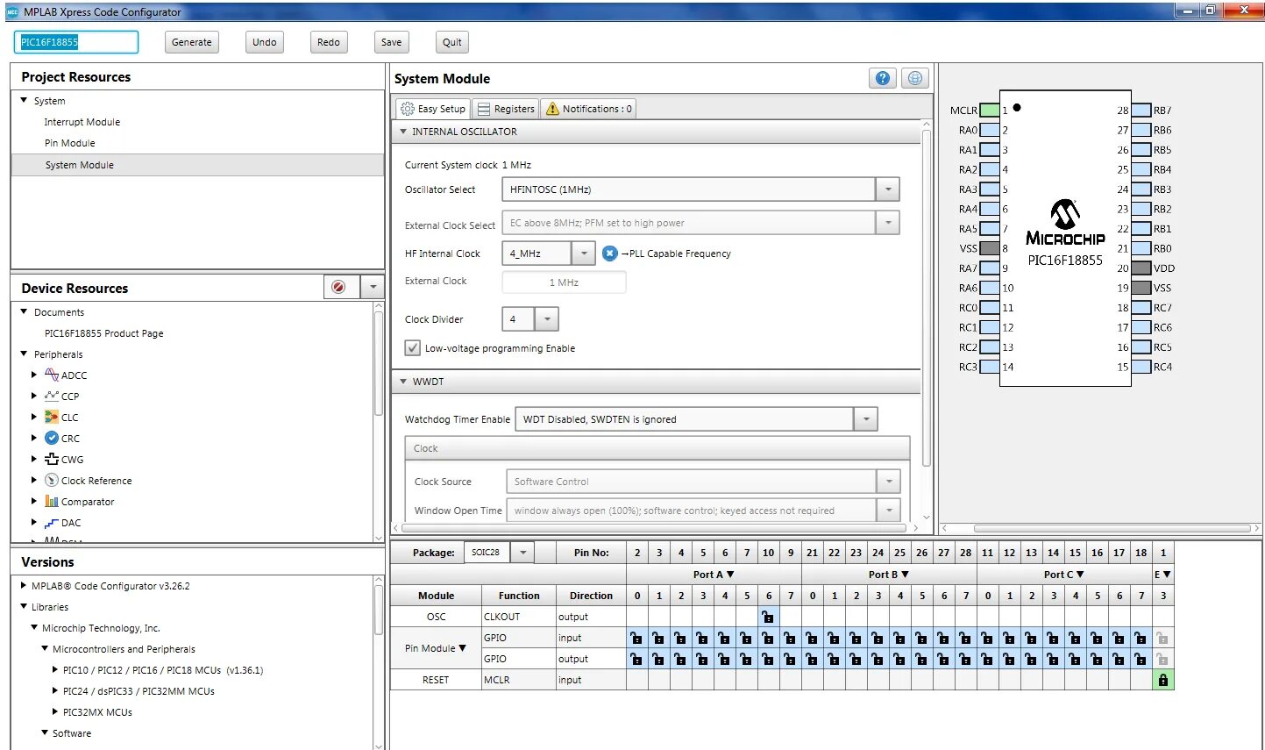
Task: Open the Notifications tab
Action: pyautogui.click(x=588, y=109)
